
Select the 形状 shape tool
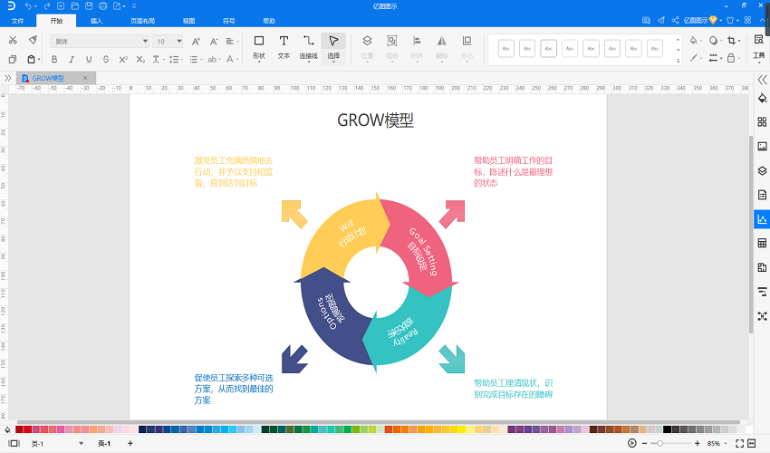pos(259,47)
